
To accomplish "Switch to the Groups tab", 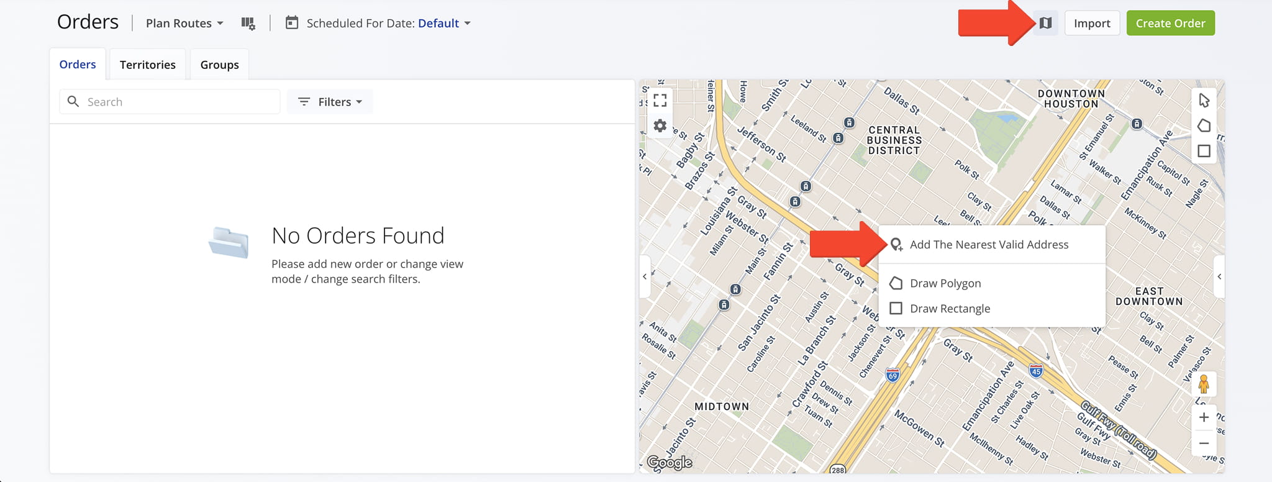I will (x=219, y=65).
